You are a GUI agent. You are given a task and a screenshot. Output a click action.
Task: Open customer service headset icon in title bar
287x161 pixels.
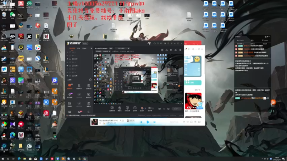(155, 43)
